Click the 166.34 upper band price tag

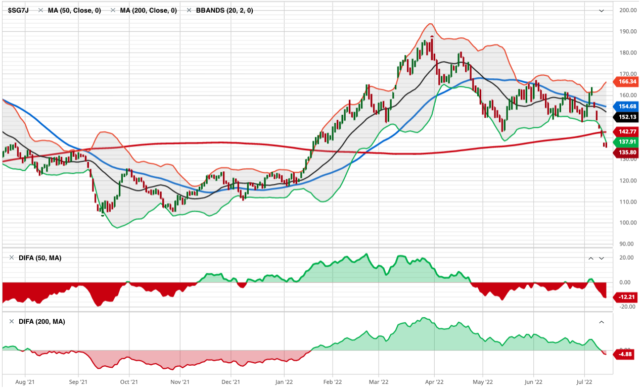coord(626,81)
